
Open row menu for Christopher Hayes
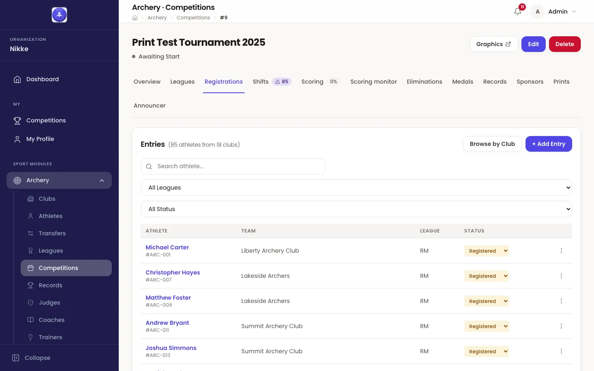coord(561,276)
